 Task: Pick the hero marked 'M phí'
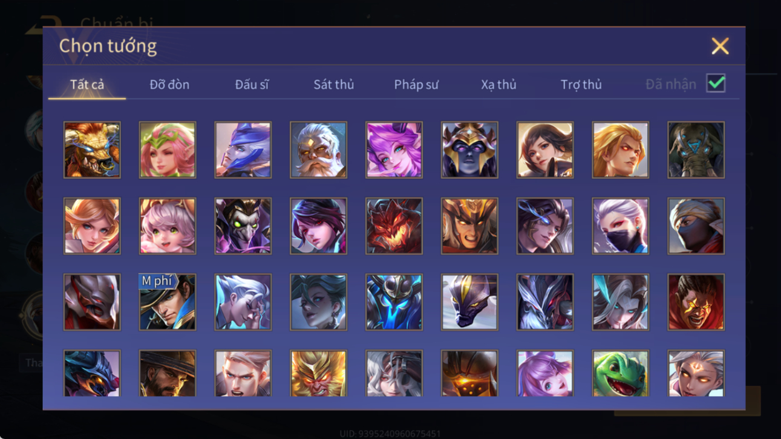point(168,302)
